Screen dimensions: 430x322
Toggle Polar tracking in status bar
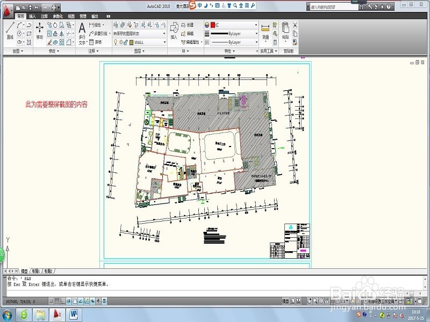pyautogui.click(x=69, y=301)
